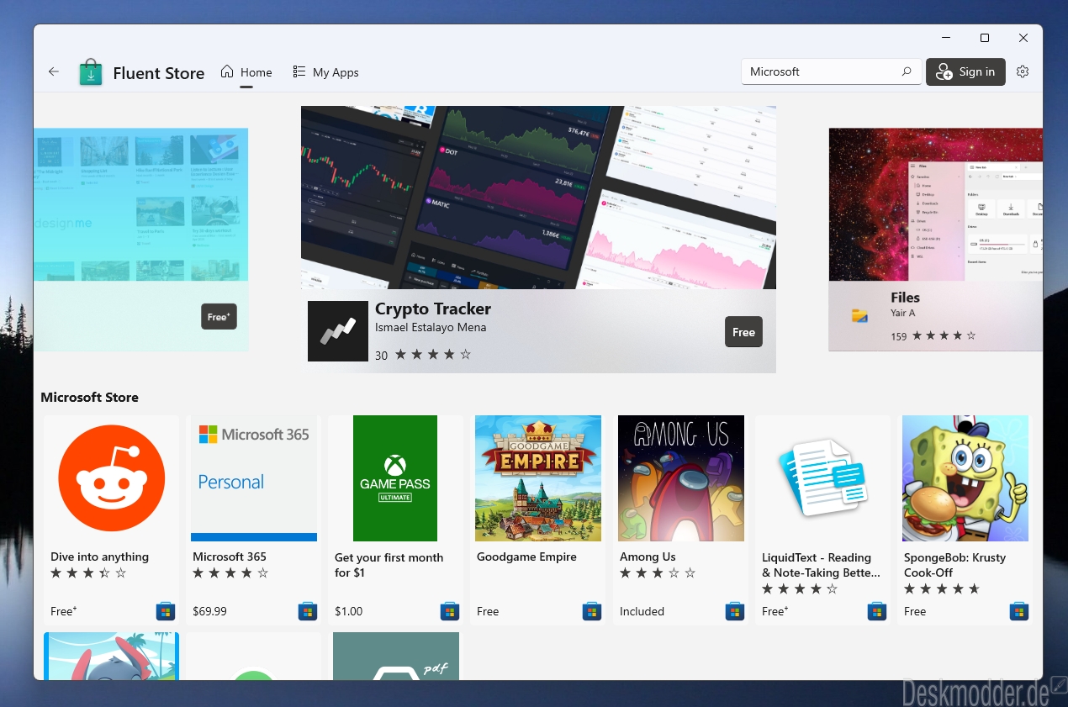
Task: Click the $1.00 price on Game Pass card
Action: 348,611
